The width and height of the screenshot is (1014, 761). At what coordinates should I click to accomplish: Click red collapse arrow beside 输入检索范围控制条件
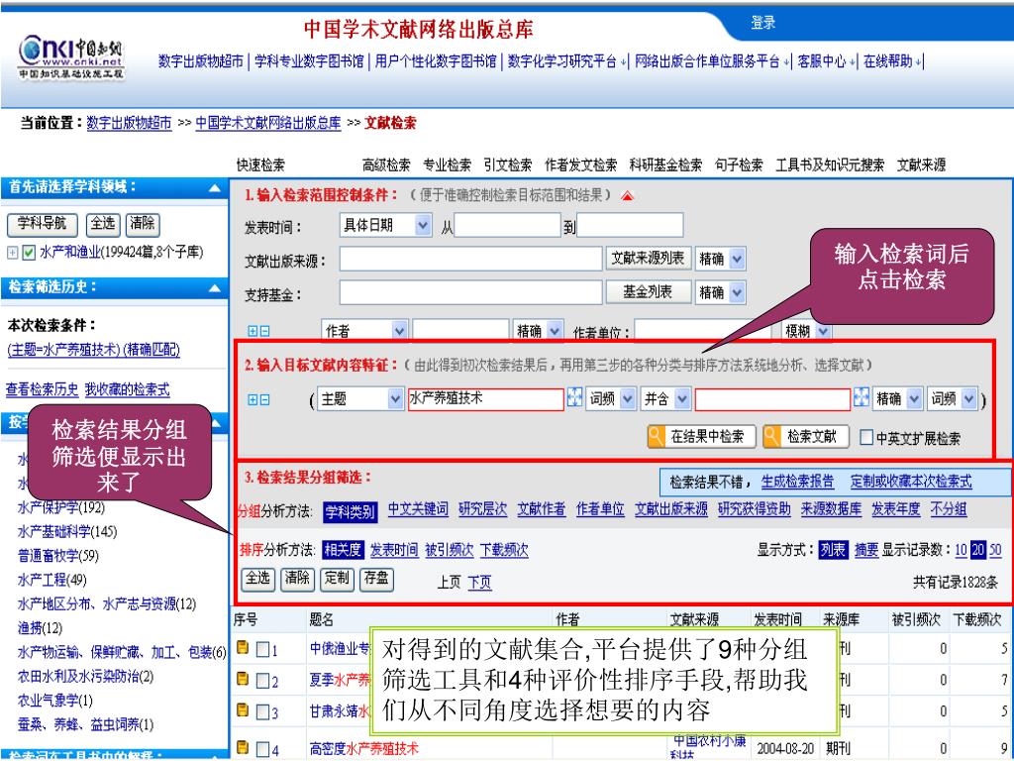pos(627,195)
